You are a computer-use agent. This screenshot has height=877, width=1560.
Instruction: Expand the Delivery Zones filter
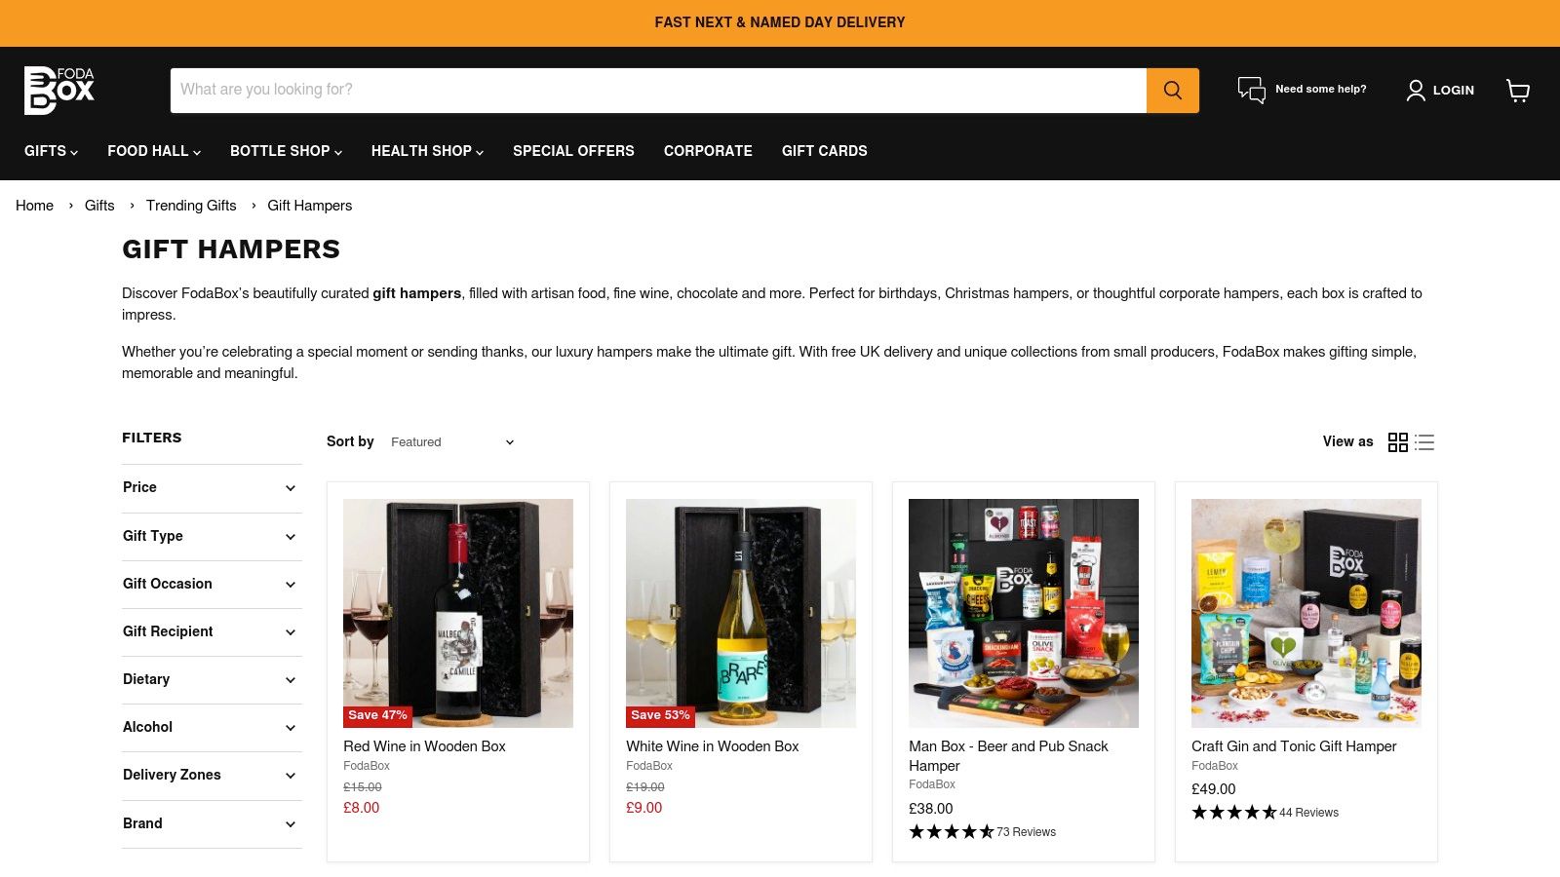pos(212,776)
